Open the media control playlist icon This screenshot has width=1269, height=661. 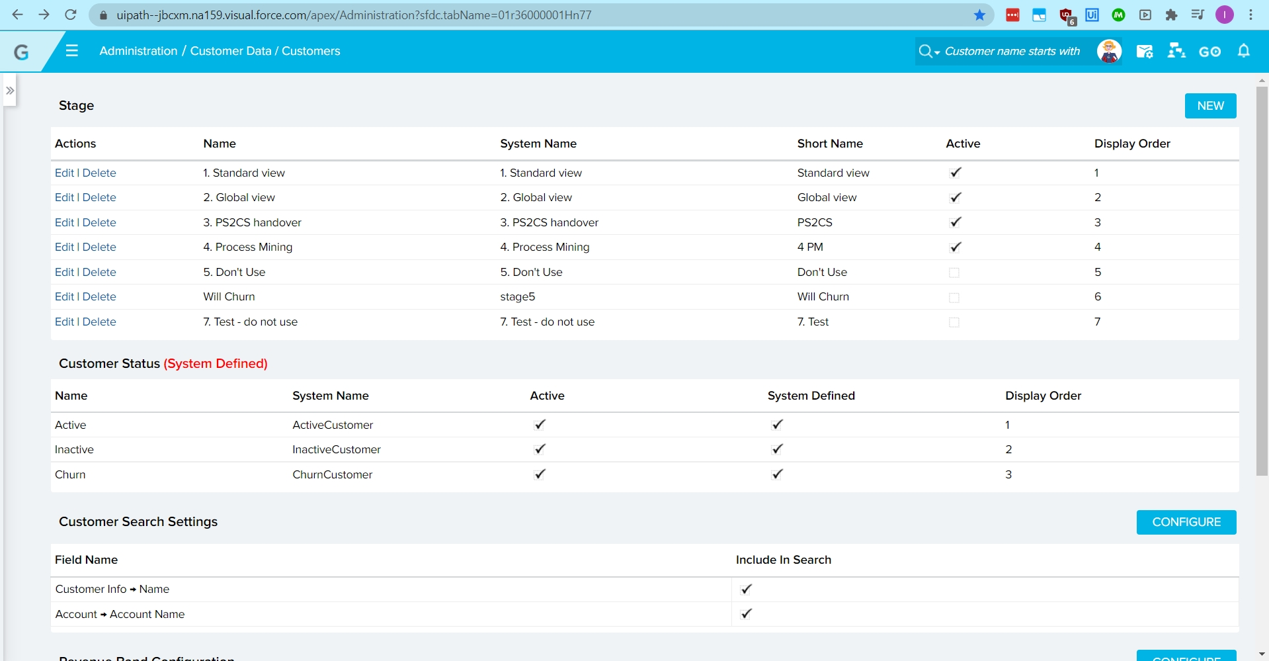[x=1198, y=15]
